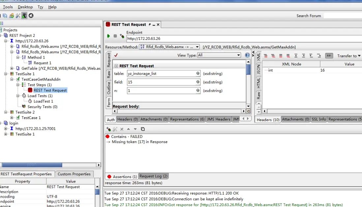Switch to the Request Log (2) tab
This screenshot has height=207, width=362.
click(x=153, y=176)
